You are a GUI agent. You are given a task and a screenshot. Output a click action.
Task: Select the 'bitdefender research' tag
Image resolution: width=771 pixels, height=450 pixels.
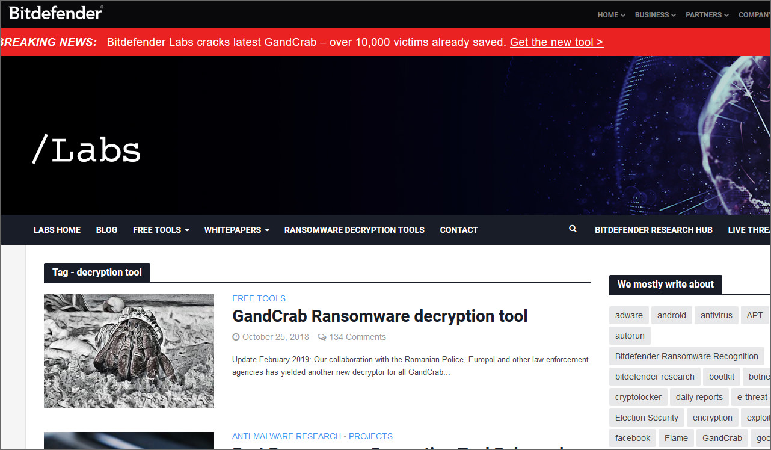(x=655, y=377)
